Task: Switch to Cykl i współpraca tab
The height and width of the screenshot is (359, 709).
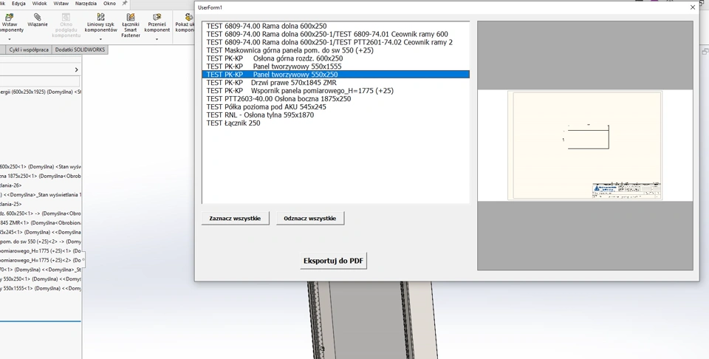Action: pos(29,49)
